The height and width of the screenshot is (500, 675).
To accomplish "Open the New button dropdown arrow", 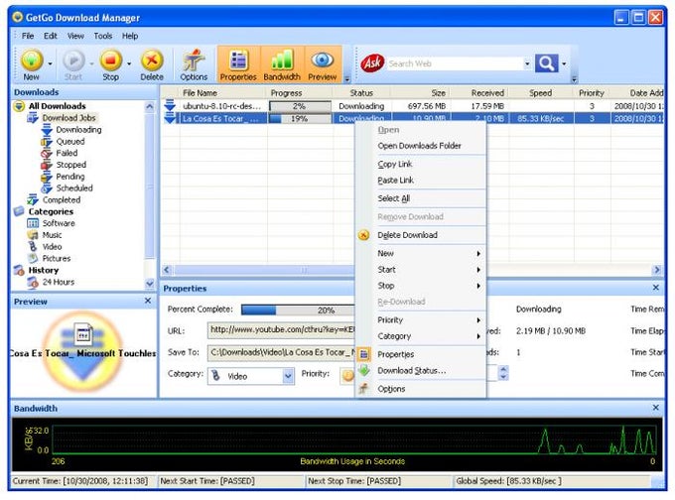I will tap(50, 63).
